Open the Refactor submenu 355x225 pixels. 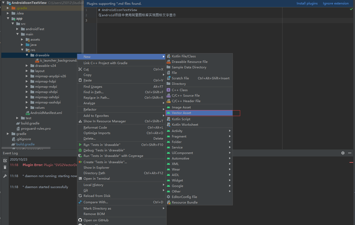coord(121,109)
